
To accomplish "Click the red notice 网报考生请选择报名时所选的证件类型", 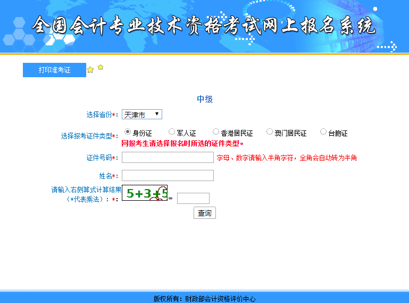I will pyautogui.click(x=182, y=143).
